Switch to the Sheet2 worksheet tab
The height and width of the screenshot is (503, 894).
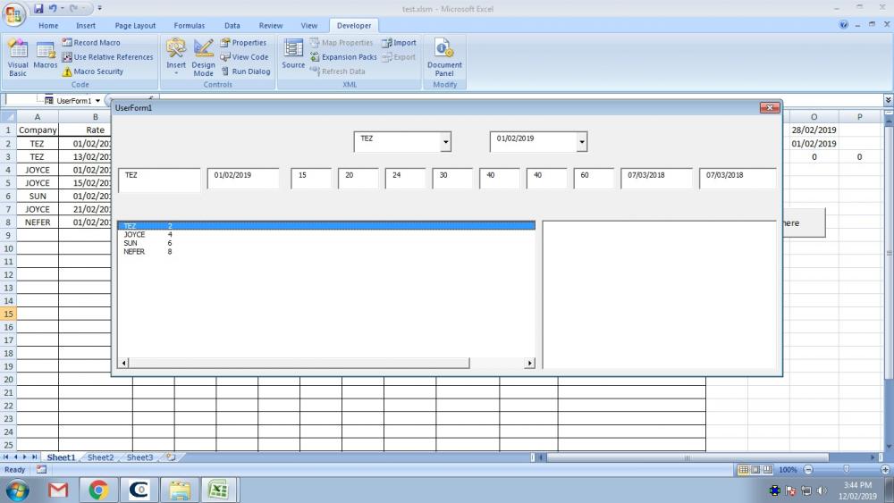click(100, 457)
